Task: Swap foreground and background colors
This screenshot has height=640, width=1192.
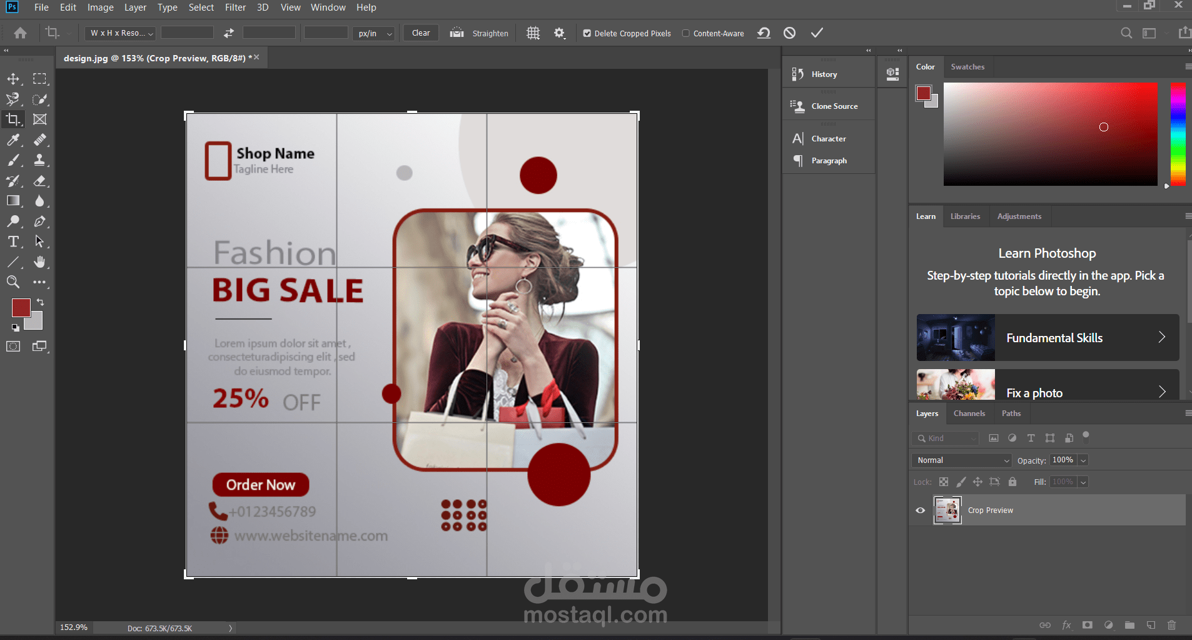Action: [40, 302]
